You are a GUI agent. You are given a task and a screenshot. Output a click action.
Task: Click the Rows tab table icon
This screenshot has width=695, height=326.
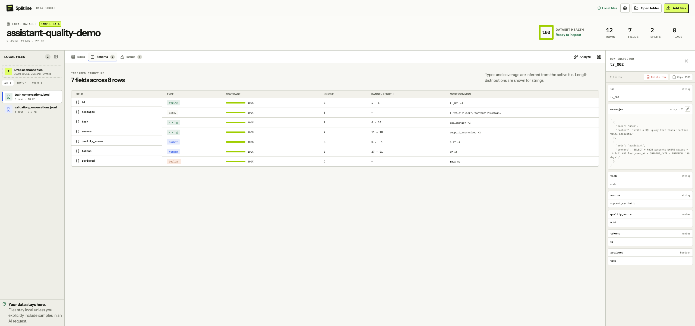[x=73, y=57]
